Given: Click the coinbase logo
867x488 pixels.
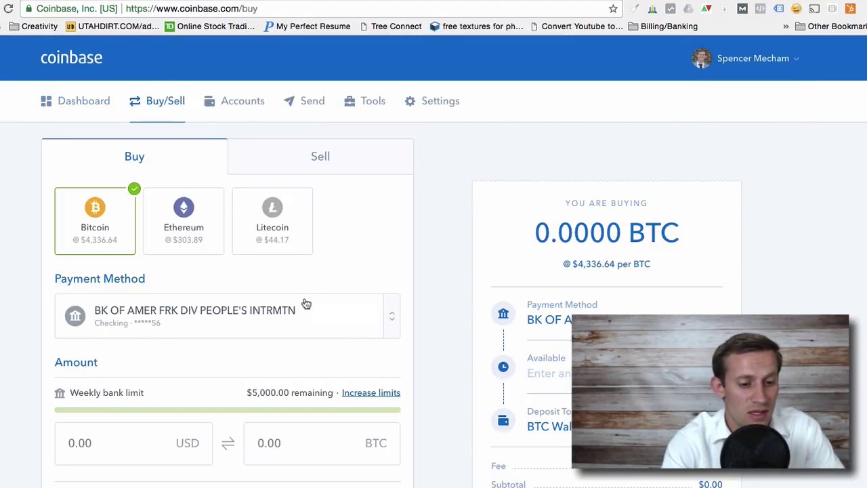Looking at the screenshot, I should (71, 58).
